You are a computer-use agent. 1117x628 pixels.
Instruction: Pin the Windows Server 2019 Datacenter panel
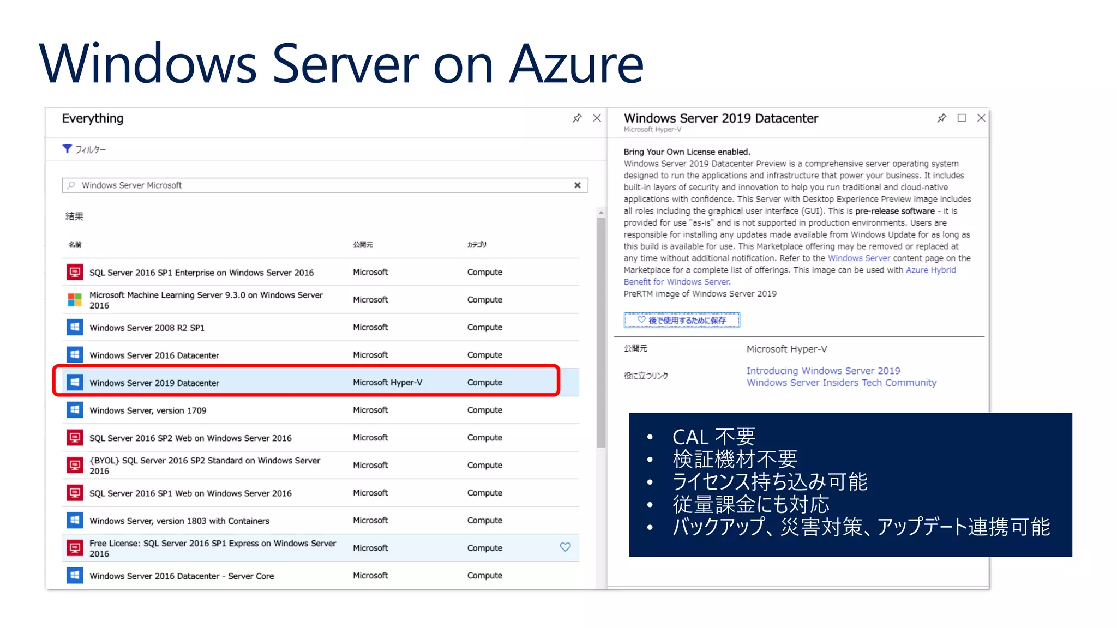(x=942, y=118)
